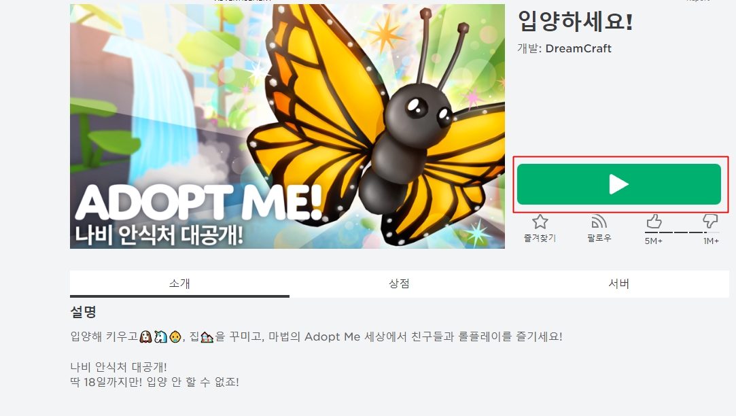
Task: Click the Adopt Me butterfly thumbnail
Action: pyautogui.click(x=287, y=126)
